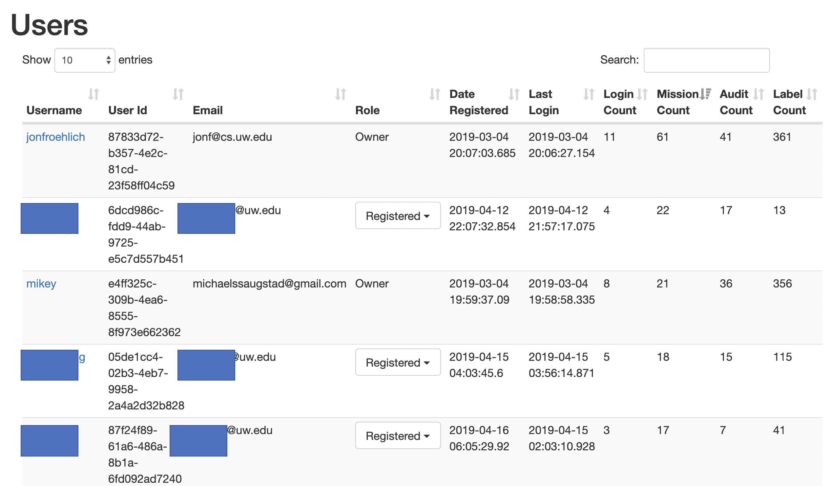The width and height of the screenshot is (828, 486).
Task: Click inside the Search input field
Action: pyautogui.click(x=706, y=60)
